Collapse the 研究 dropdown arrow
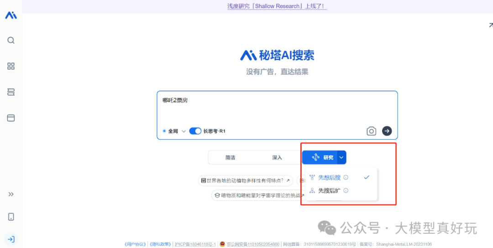This screenshot has height=248, width=493. pos(341,158)
